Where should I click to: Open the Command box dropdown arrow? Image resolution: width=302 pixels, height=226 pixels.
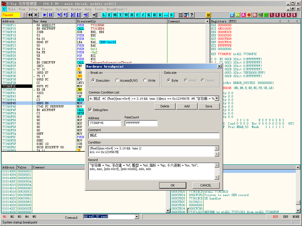[137, 217]
